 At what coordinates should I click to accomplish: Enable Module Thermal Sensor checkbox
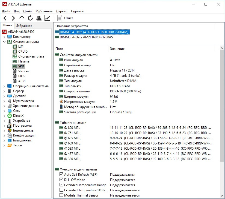(61, 195)
